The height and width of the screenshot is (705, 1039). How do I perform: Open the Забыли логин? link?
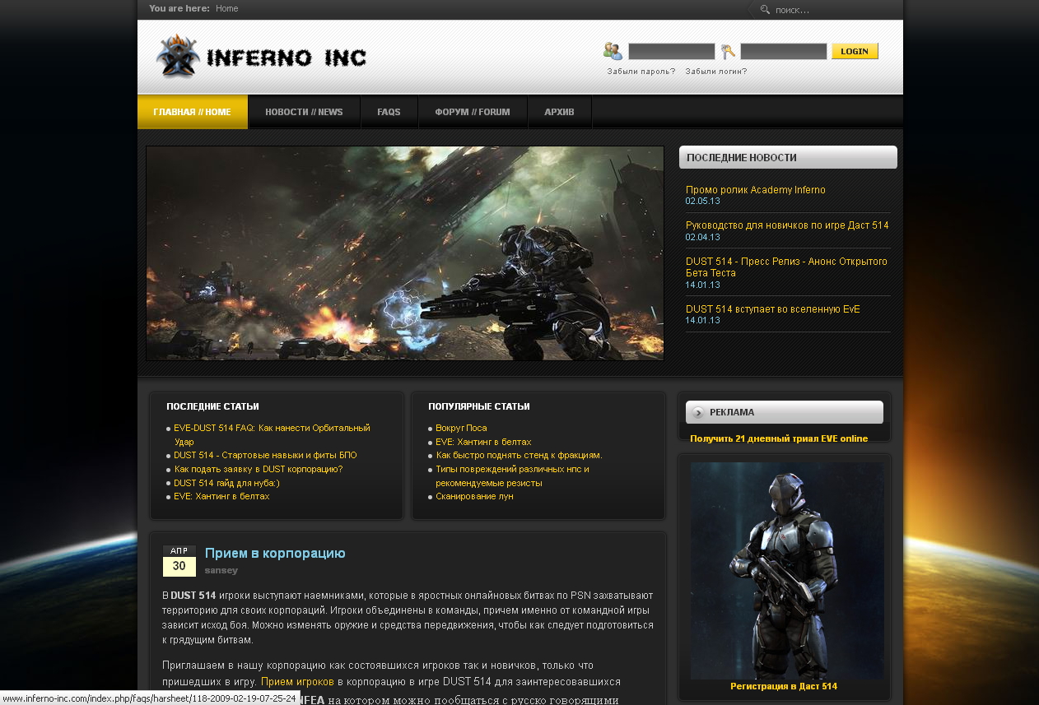[716, 72]
